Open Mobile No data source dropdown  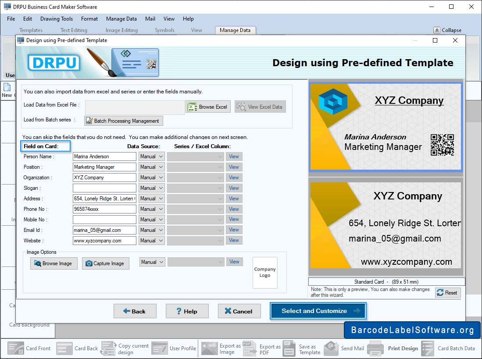(152, 220)
